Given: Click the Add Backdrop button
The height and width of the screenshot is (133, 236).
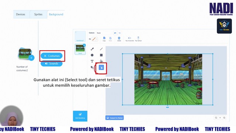Looking at the screenshot, I should pos(80,116).
